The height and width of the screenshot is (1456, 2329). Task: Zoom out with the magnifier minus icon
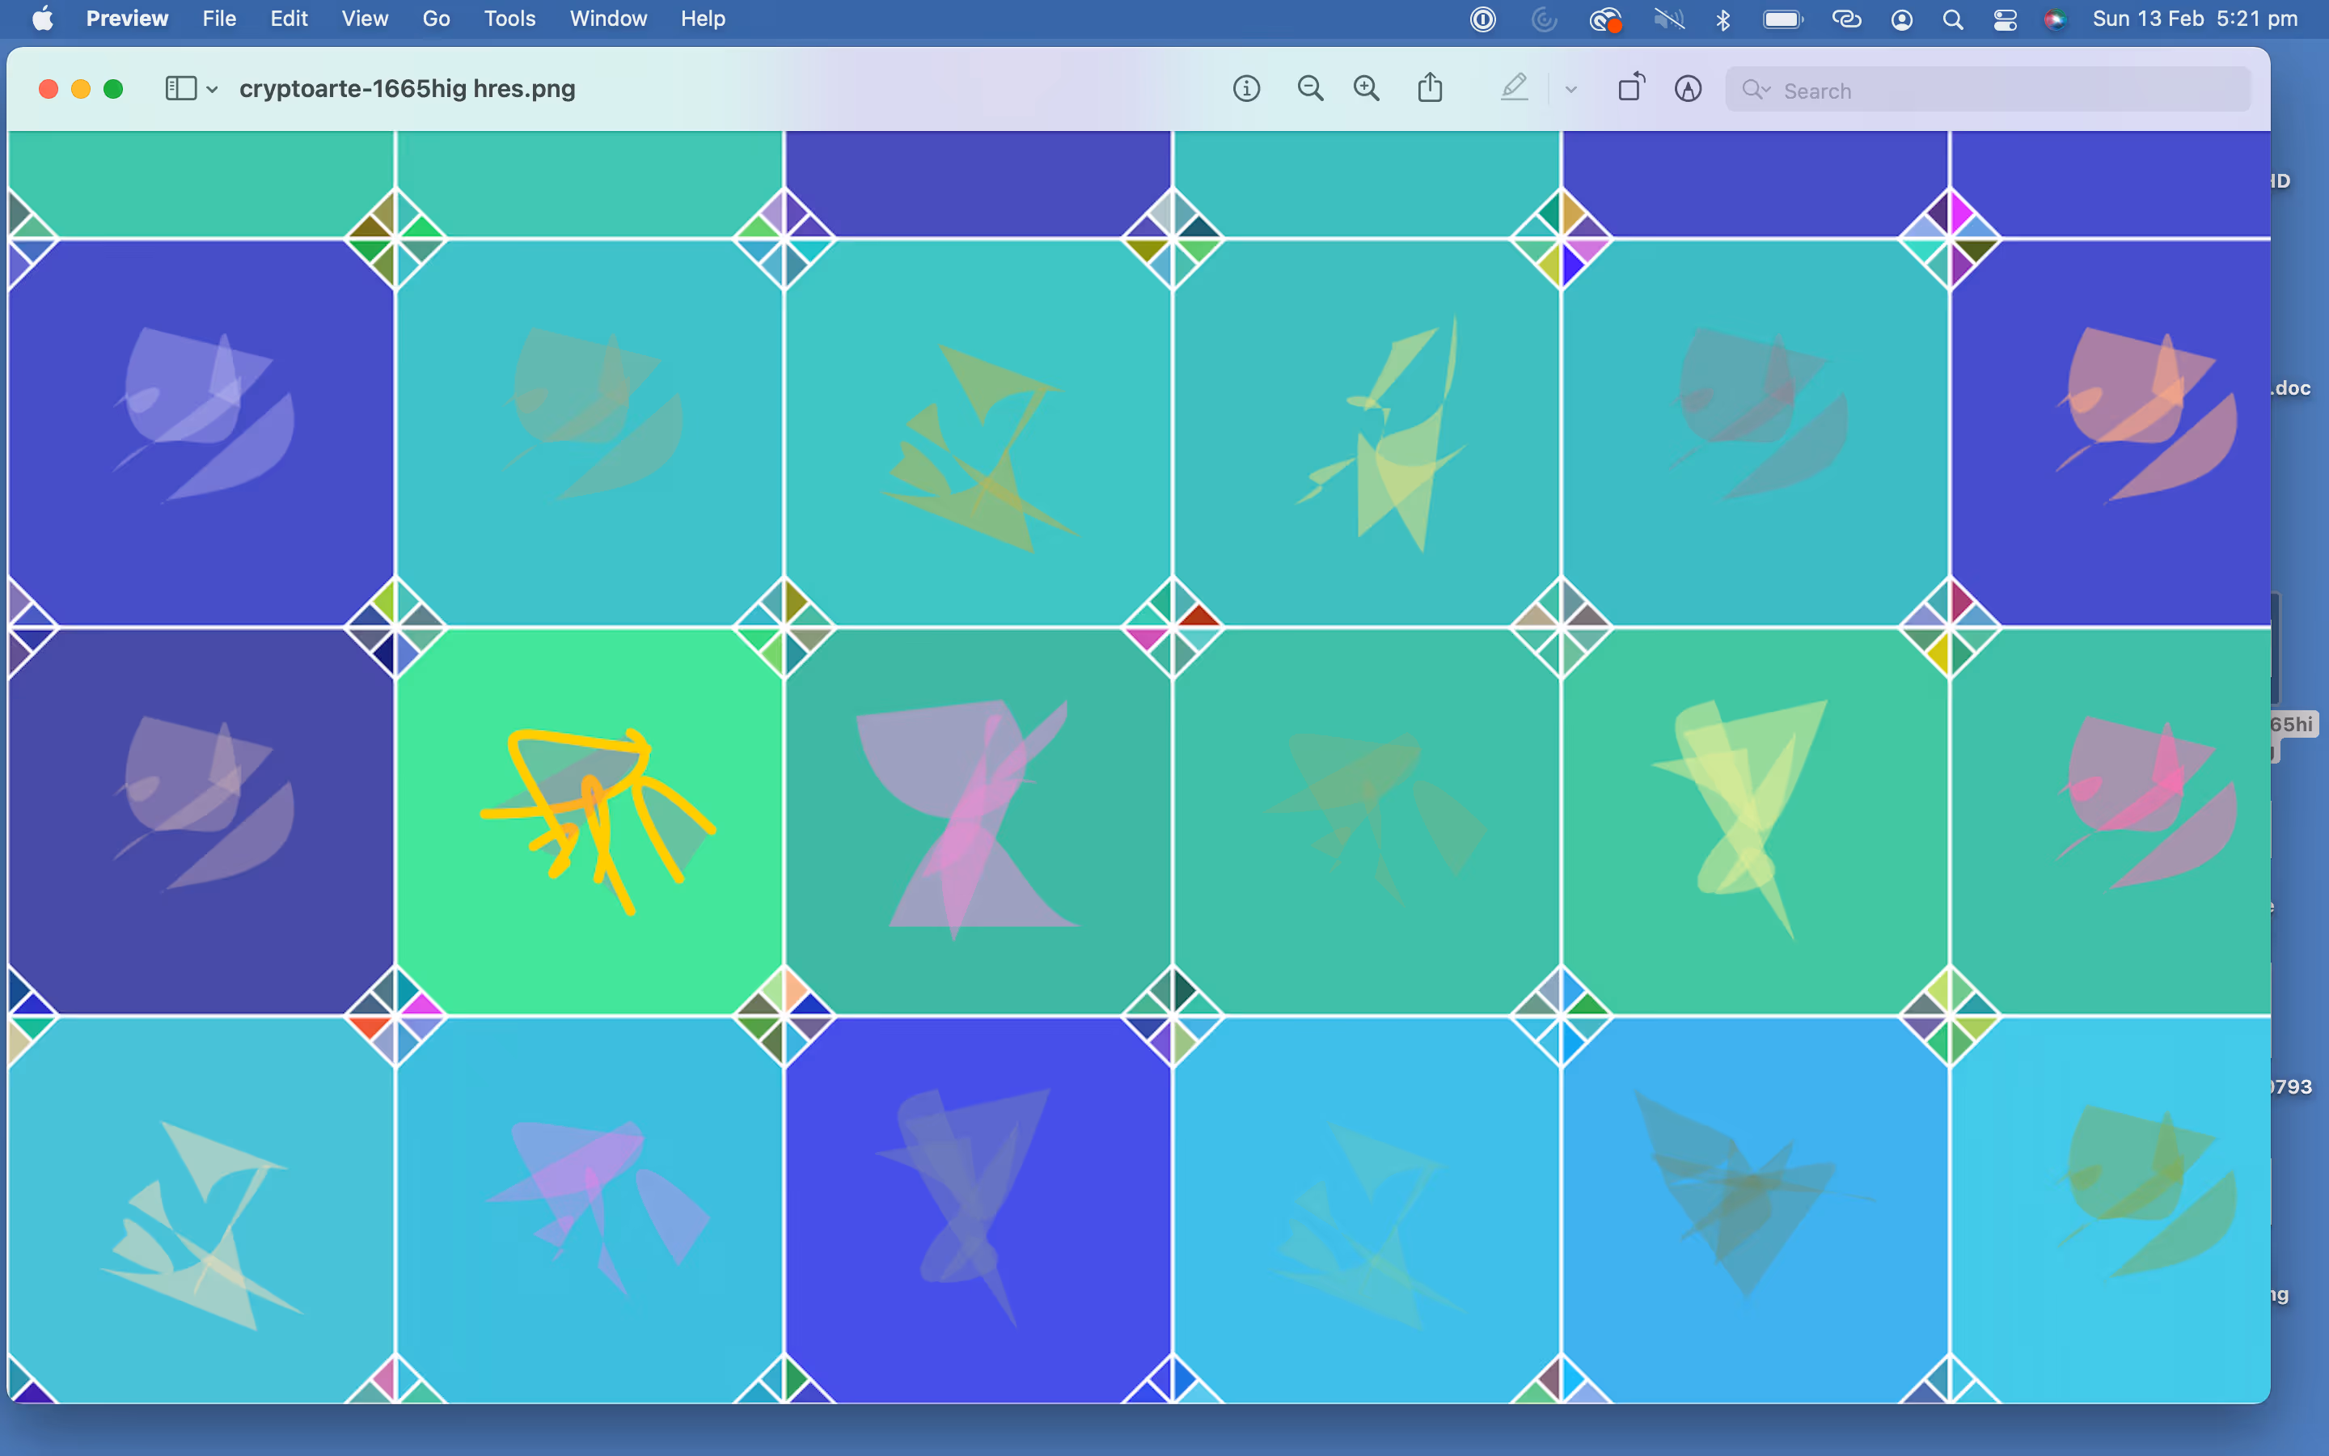(x=1310, y=90)
